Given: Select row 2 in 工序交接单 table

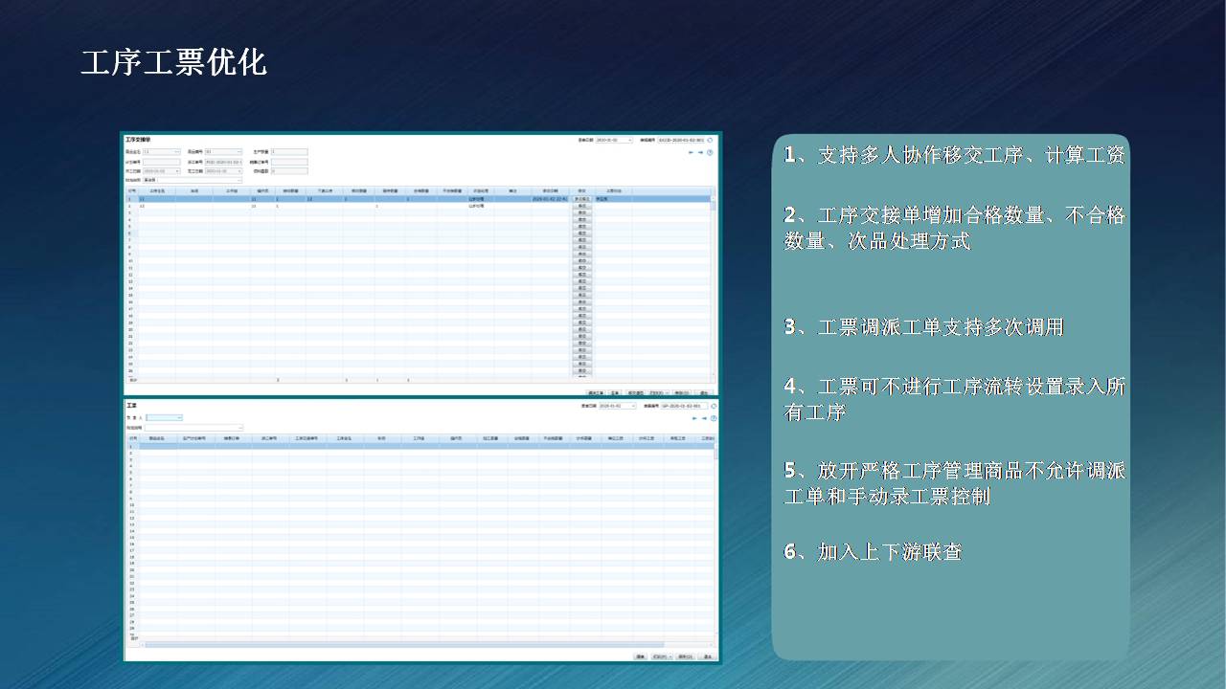Looking at the screenshot, I should coord(419,206).
